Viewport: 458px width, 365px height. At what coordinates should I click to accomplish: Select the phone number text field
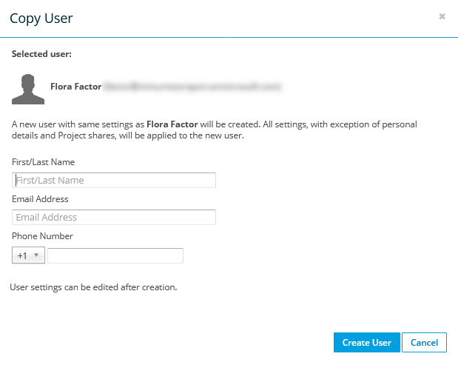(115, 255)
